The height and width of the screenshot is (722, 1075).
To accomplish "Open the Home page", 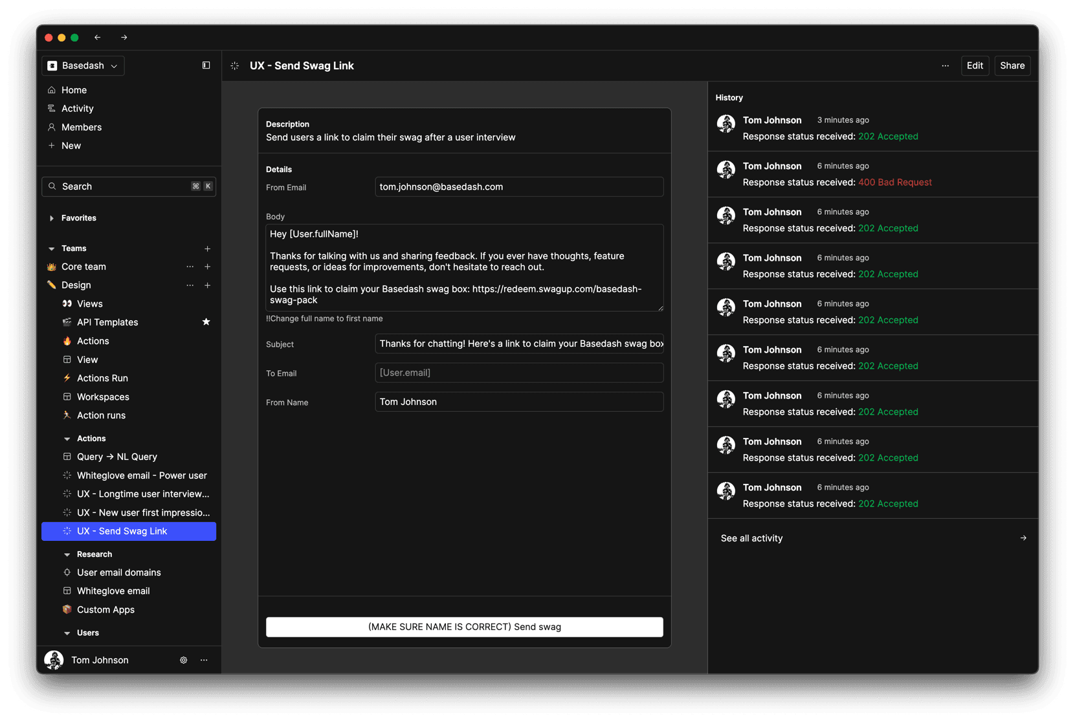I will click(129, 90).
